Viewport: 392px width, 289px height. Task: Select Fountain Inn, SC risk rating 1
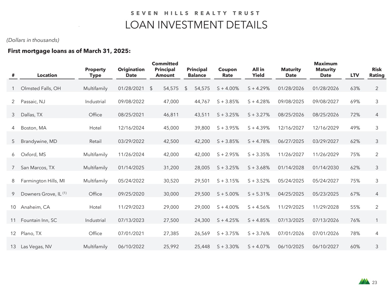377,220
